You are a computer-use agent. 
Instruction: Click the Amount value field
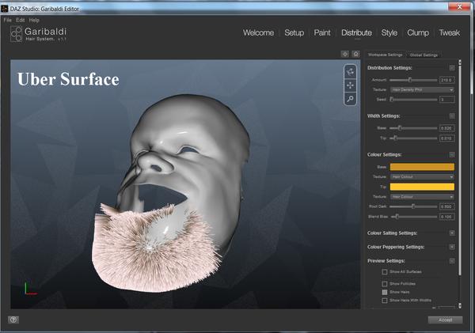(446, 80)
